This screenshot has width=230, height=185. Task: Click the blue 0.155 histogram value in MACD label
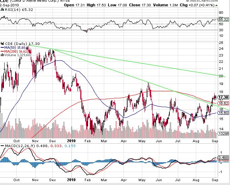pos(70,146)
